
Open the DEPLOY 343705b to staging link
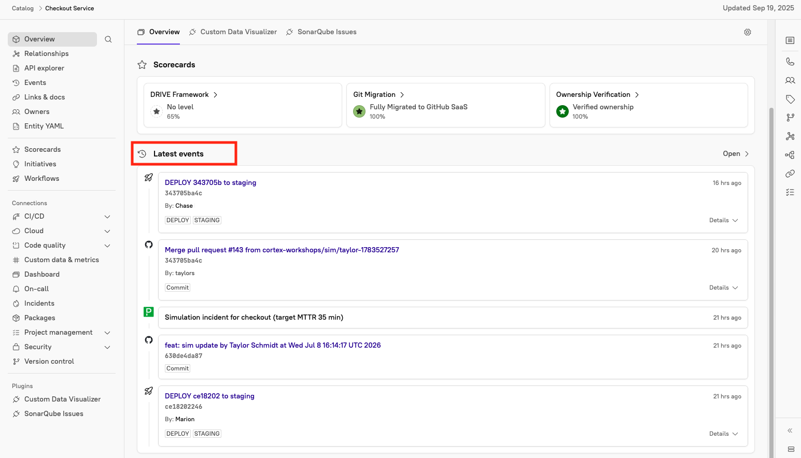(x=210, y=182)
